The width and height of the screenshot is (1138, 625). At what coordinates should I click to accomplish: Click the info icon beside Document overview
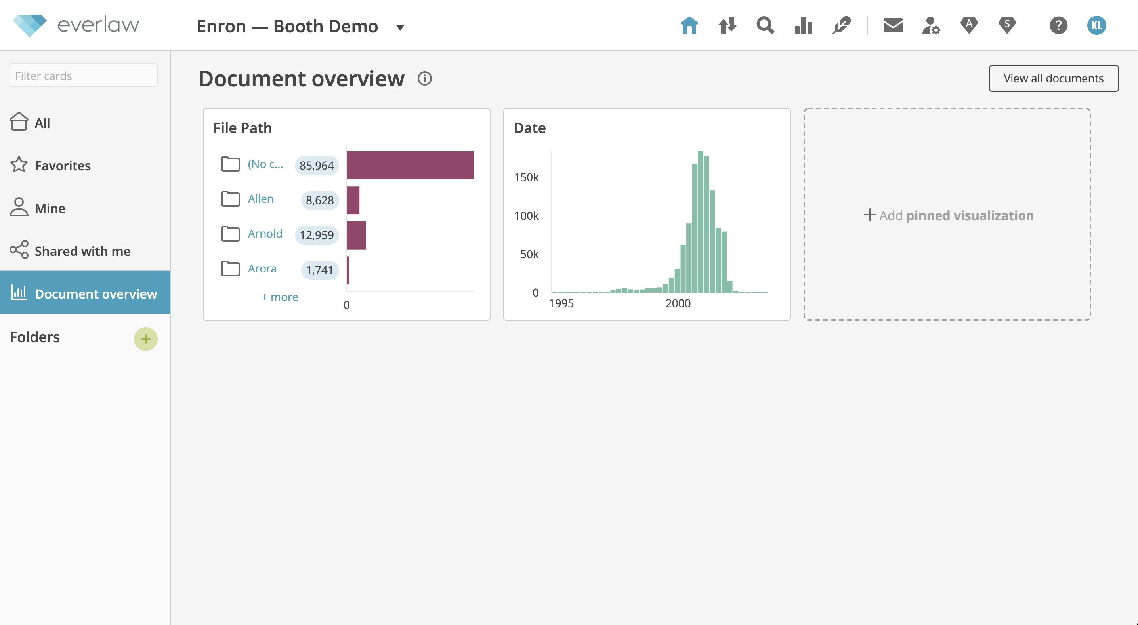(x=424, y=79)
